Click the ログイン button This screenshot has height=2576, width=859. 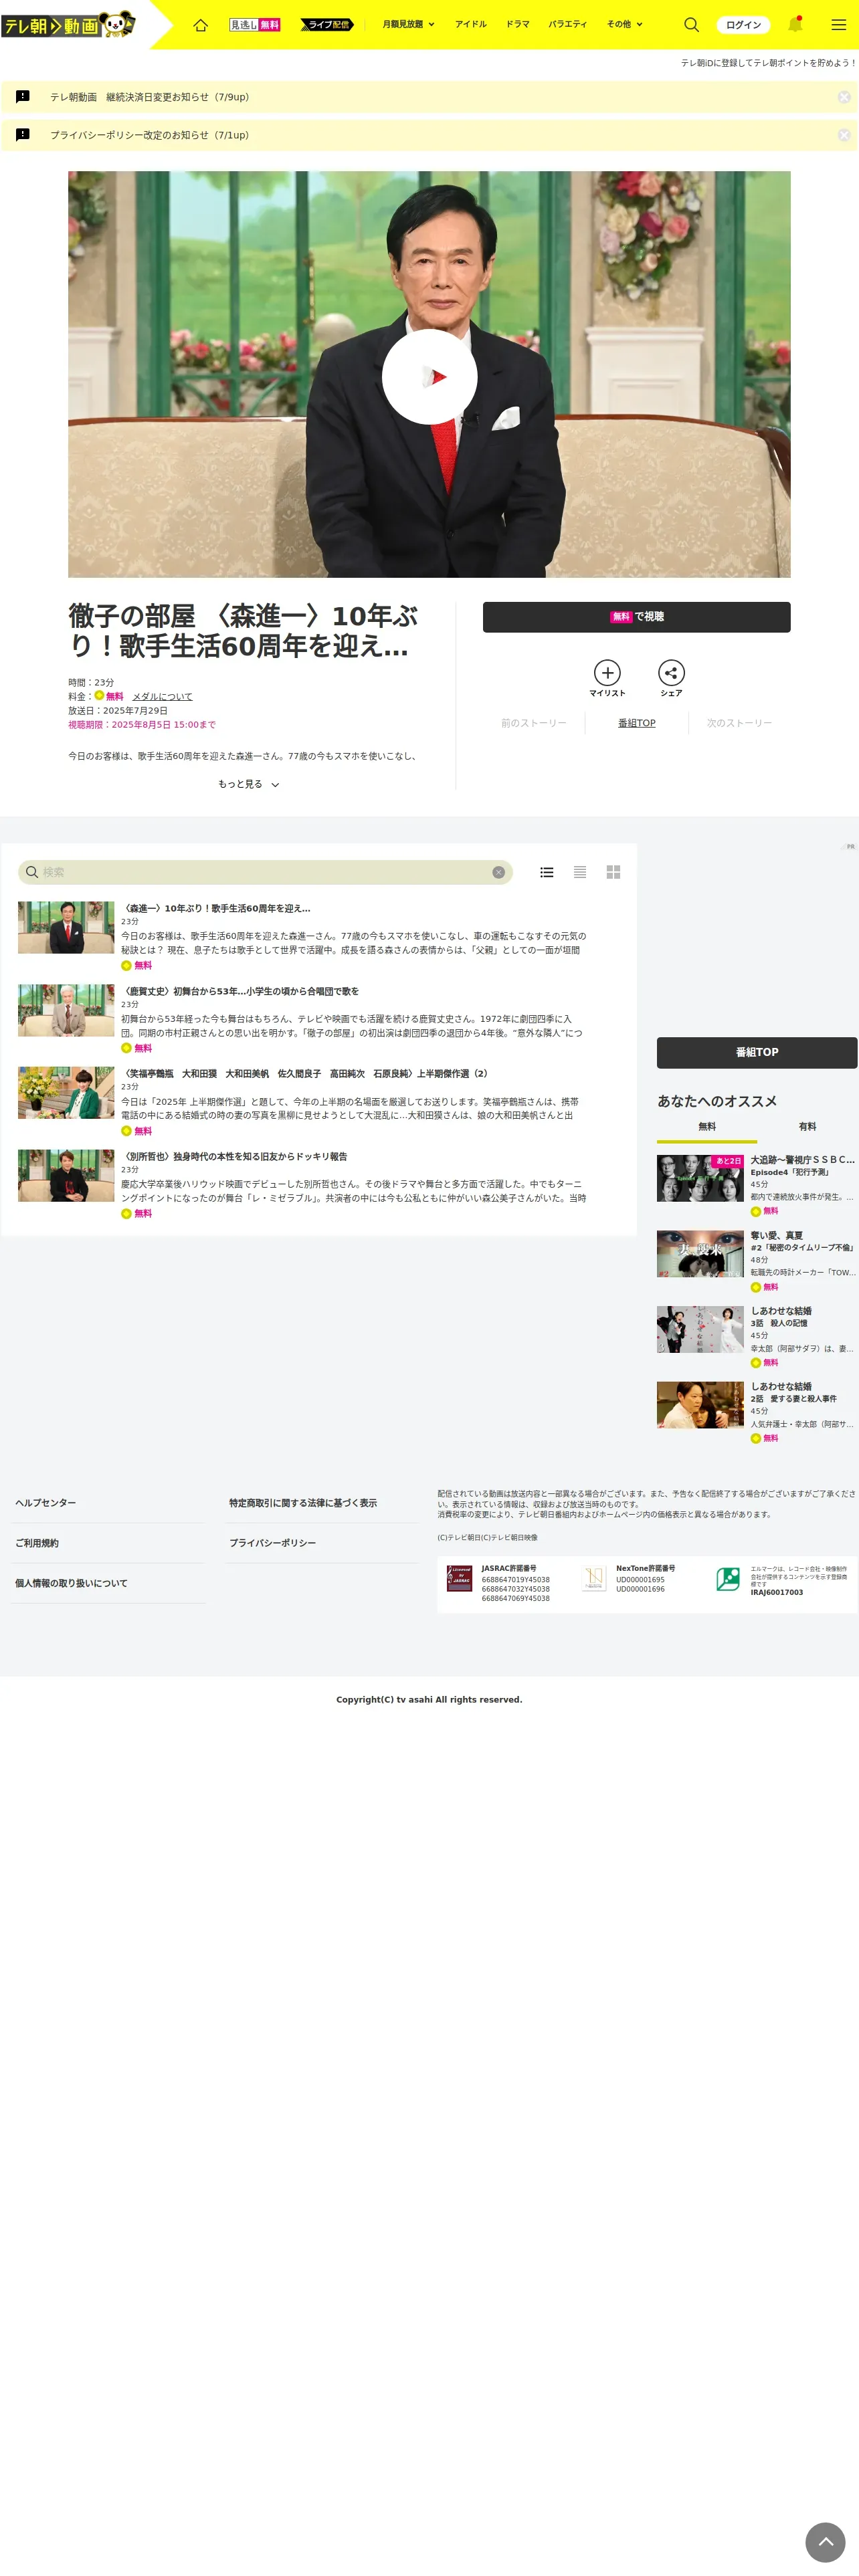743,24
